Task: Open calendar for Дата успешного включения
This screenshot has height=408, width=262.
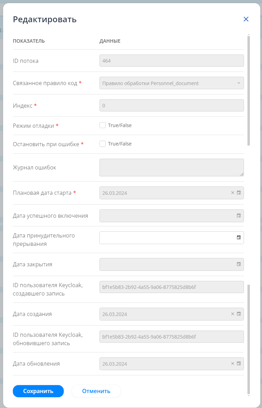Action: click(239, 216)
